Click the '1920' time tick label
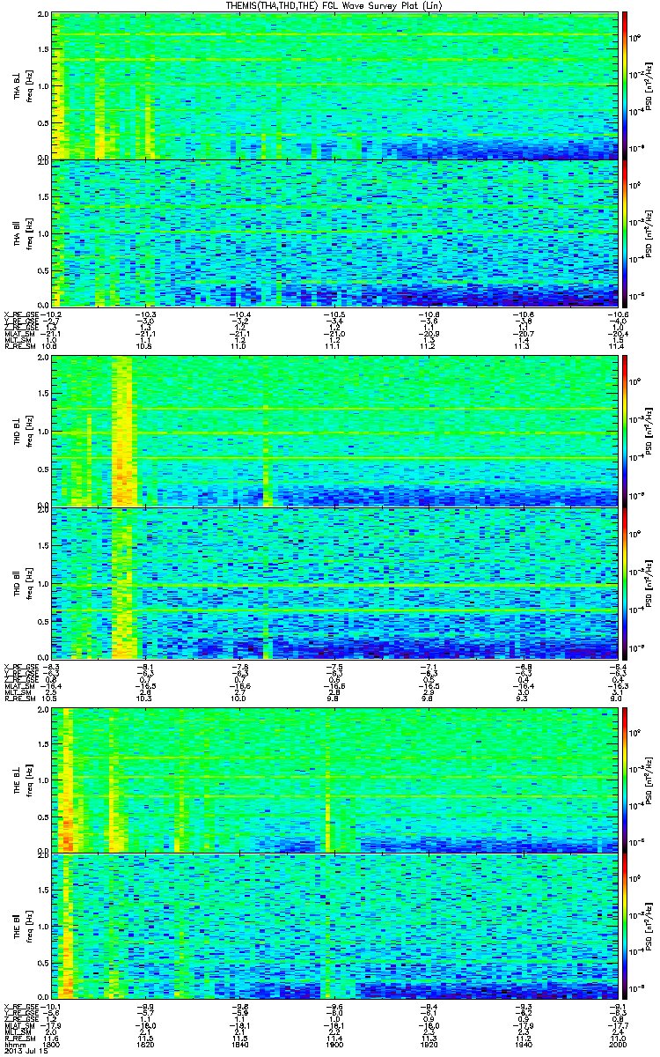 point(428,1044)
